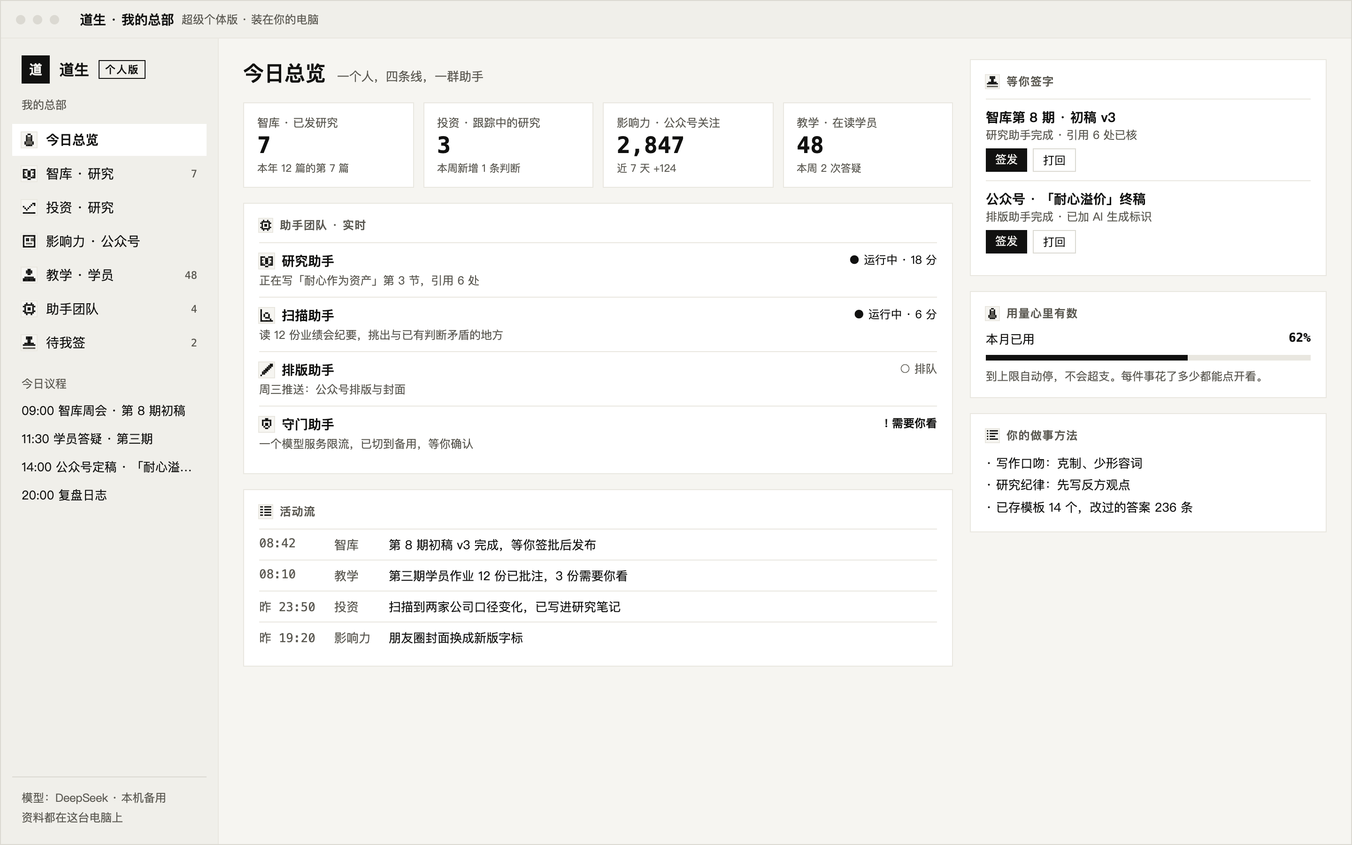Viewport: 1352px width, 845px height.
Task: Click the 投资·研究 chart icon in sidebar
Action: 29,207
